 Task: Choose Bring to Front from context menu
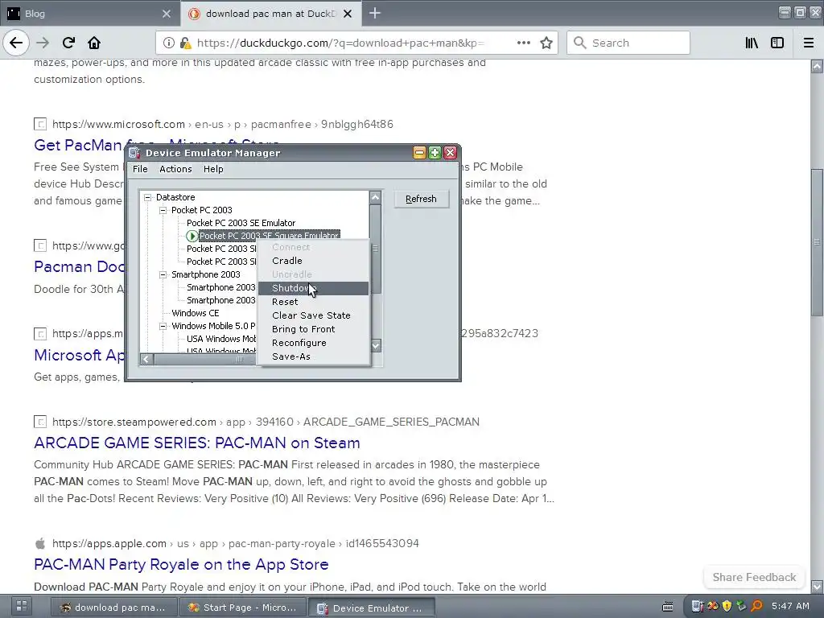click(x=313, y=329)
